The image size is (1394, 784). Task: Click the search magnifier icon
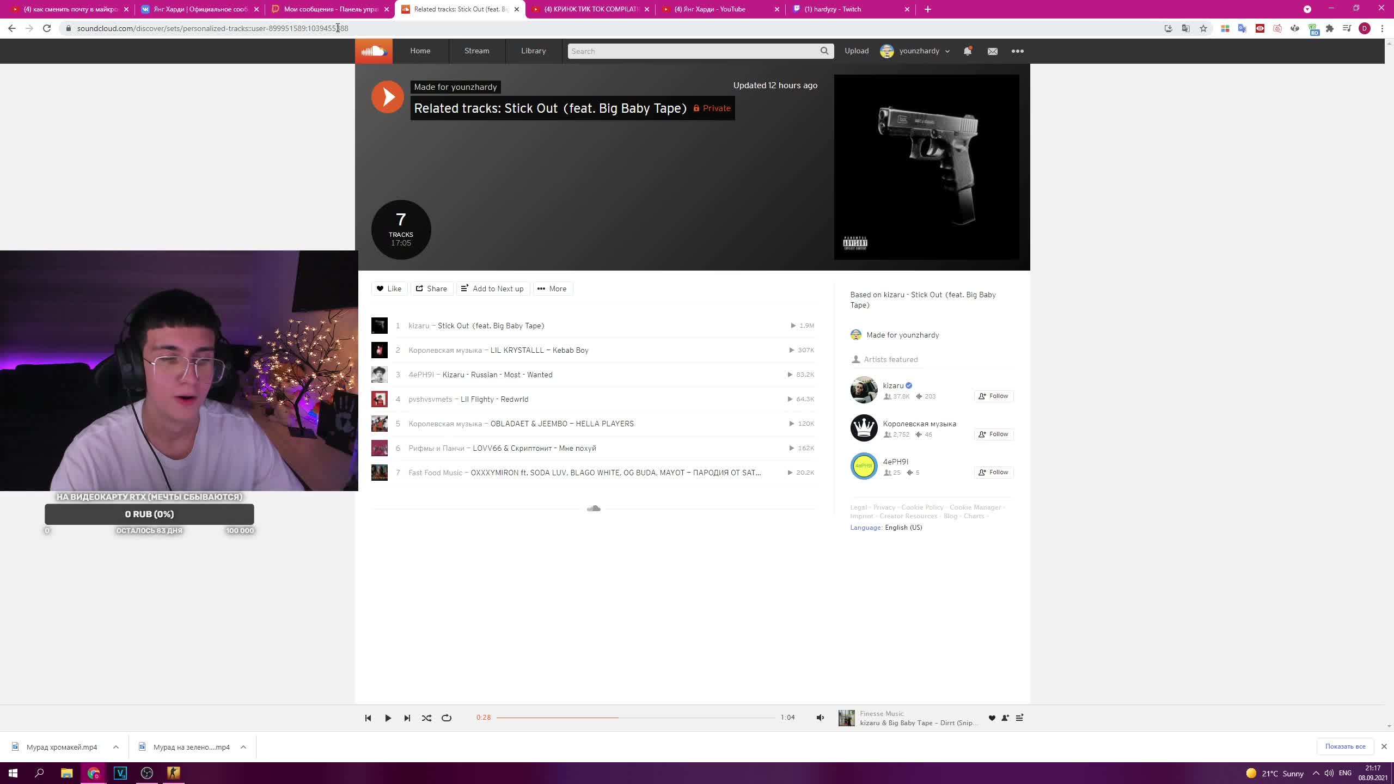coord(824,51)
